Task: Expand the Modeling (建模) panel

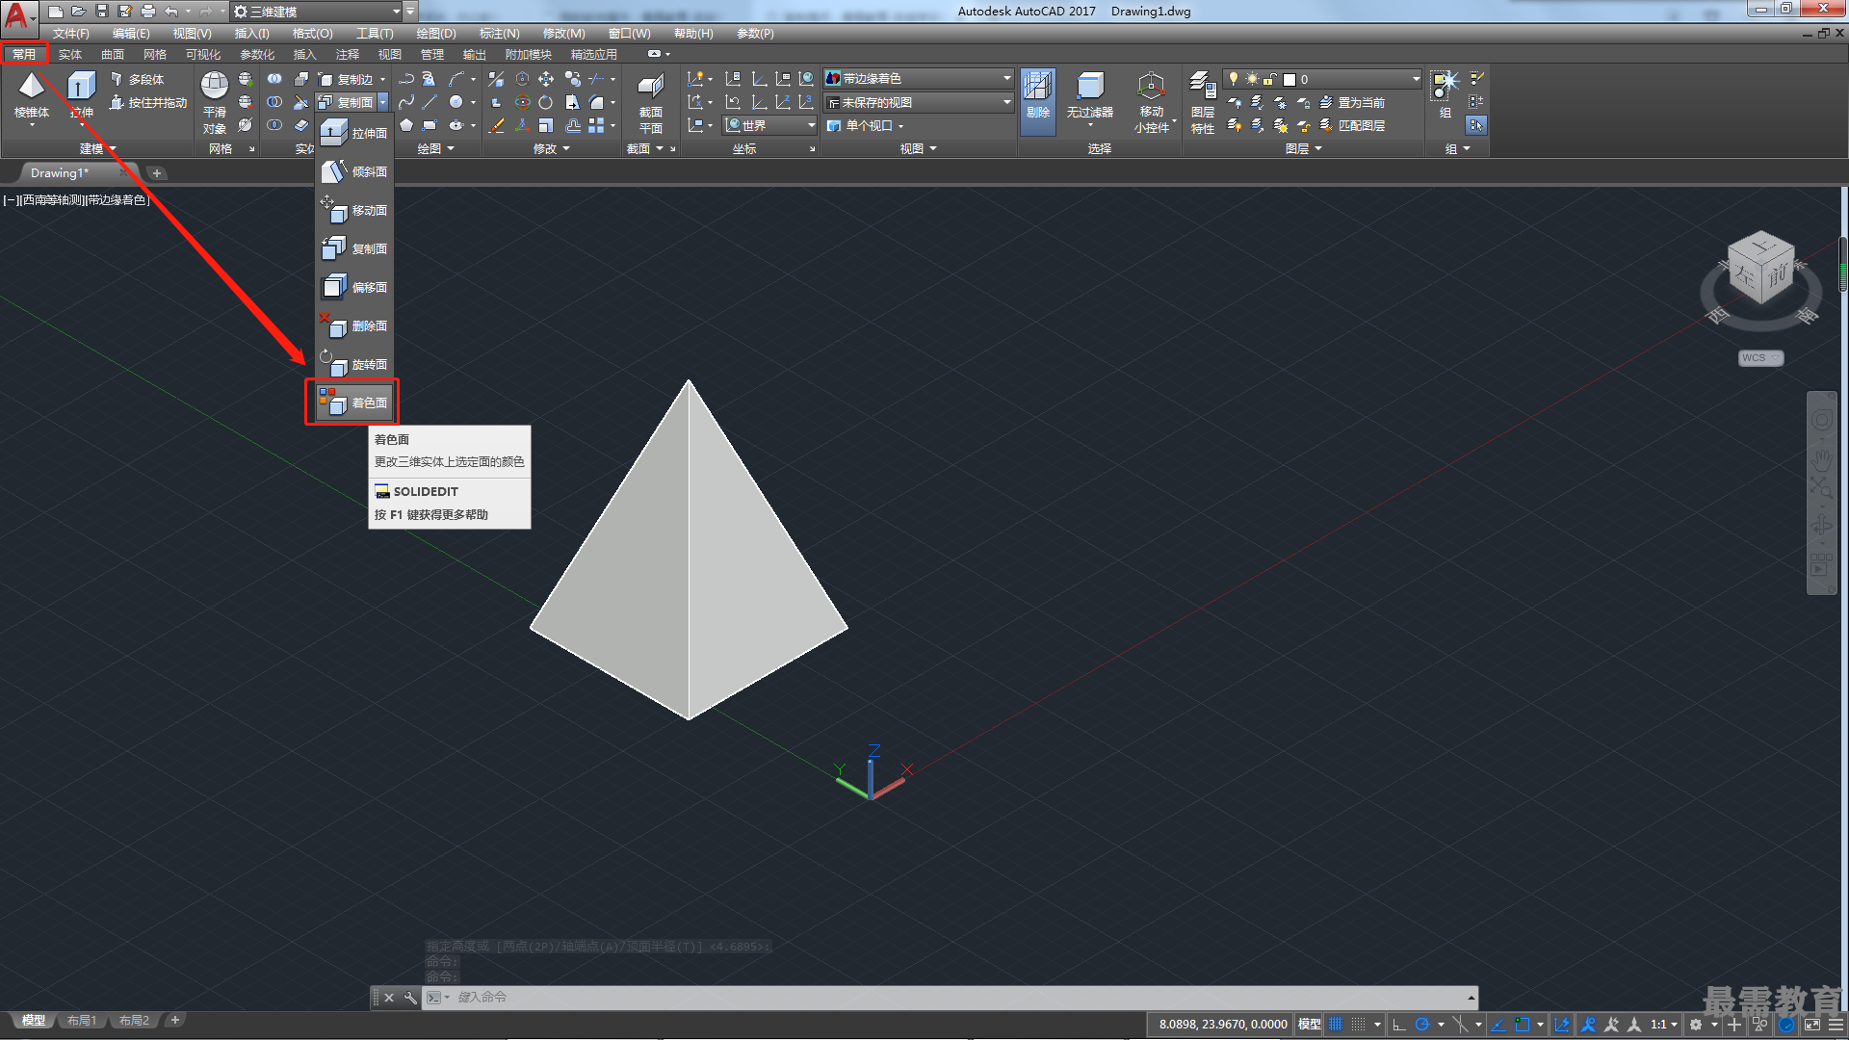Action: tap(97, 148)
